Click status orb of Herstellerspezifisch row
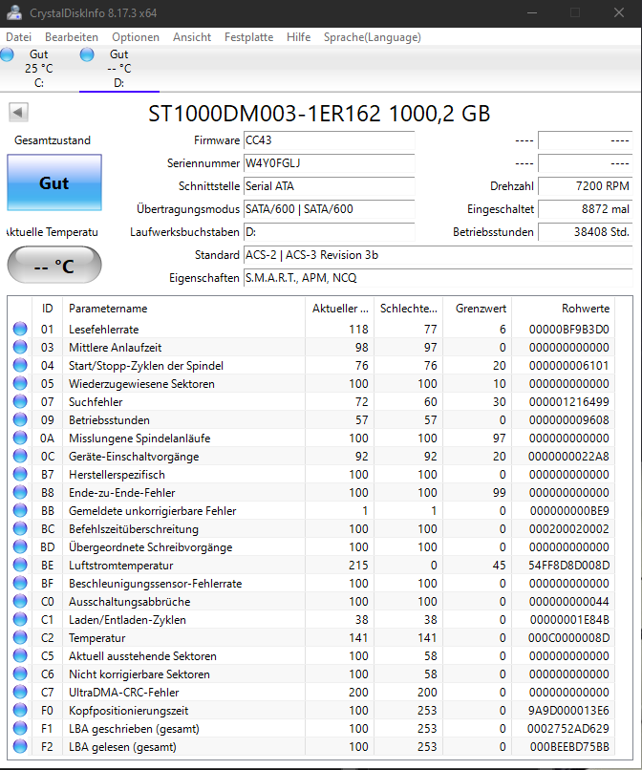 point(20,475)
